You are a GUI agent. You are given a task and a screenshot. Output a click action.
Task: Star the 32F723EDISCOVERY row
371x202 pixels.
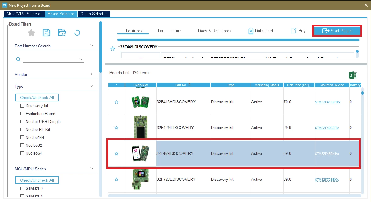(116, 180)
